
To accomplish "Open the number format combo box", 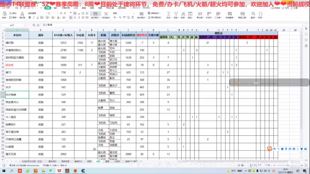I will pos(124,13).
